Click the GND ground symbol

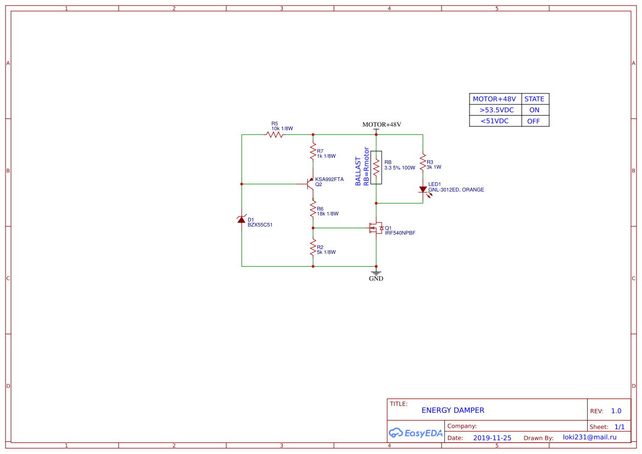(x=376, y=273)
